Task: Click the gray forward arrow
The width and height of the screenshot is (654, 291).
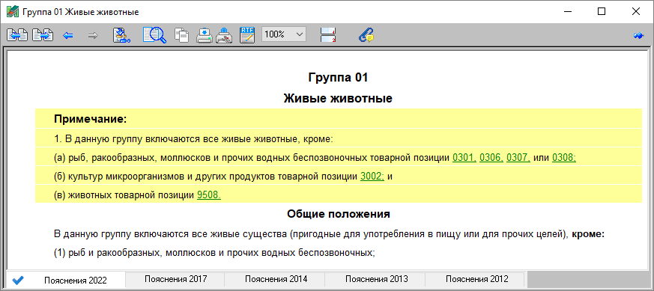Action: tap(93, 35)
